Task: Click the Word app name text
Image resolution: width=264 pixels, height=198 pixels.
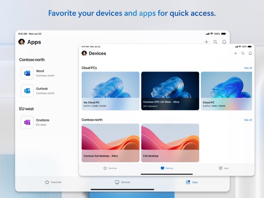Action: tap(40, 71)
